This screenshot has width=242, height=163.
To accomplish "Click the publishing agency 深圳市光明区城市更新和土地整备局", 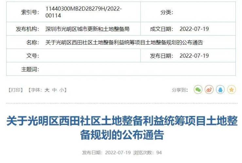I will click(x=87, y=29).
